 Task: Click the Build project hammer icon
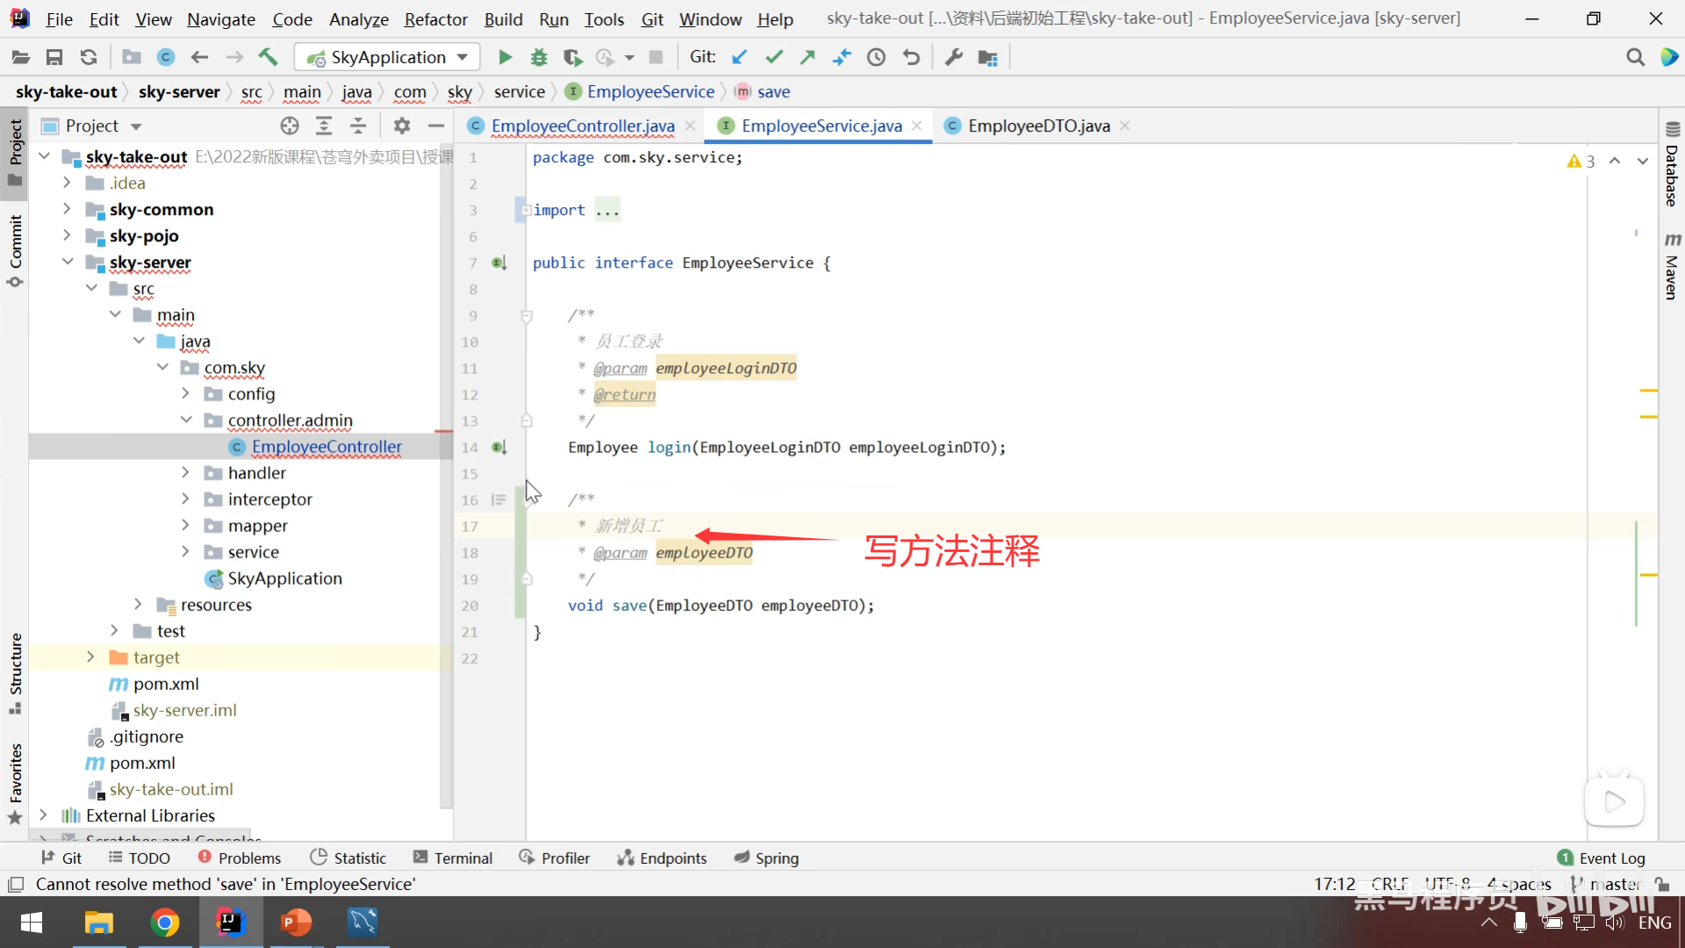click(268, 57)
